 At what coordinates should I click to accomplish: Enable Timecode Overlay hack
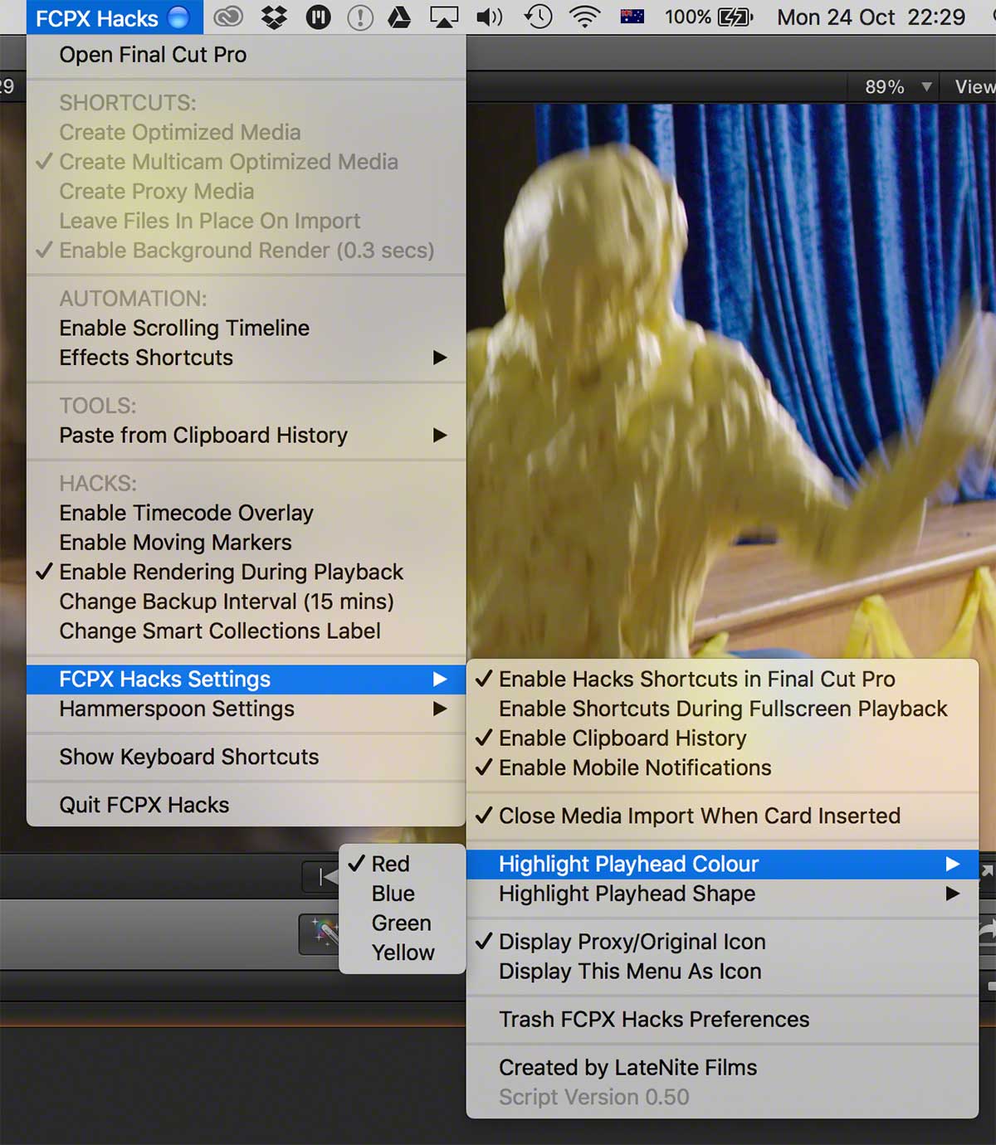click(246, 514)
